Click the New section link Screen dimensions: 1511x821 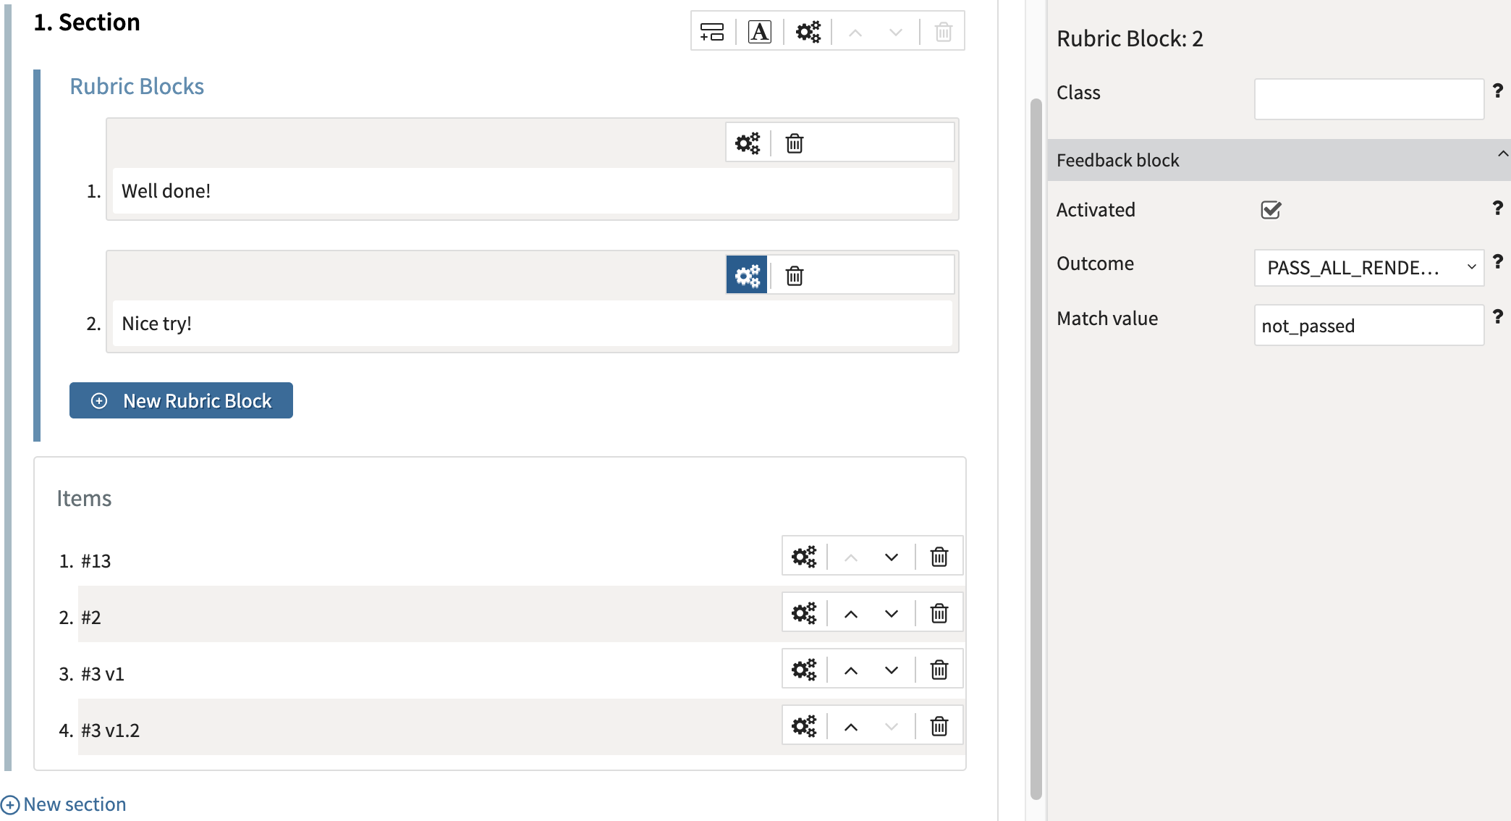click(64, 804)
